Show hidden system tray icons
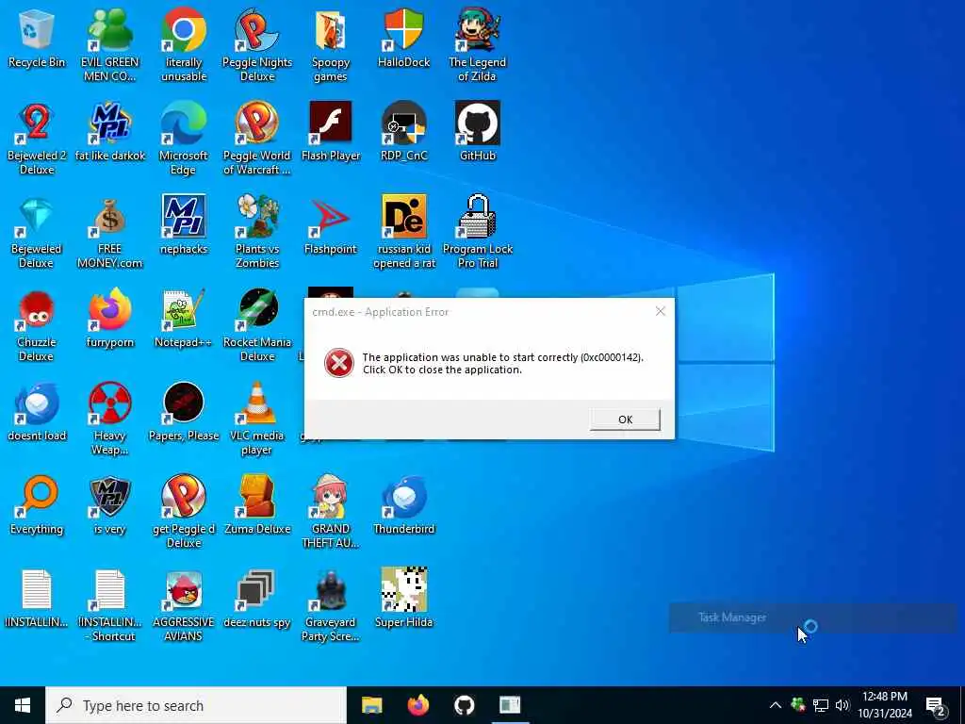 click(776, 705)
